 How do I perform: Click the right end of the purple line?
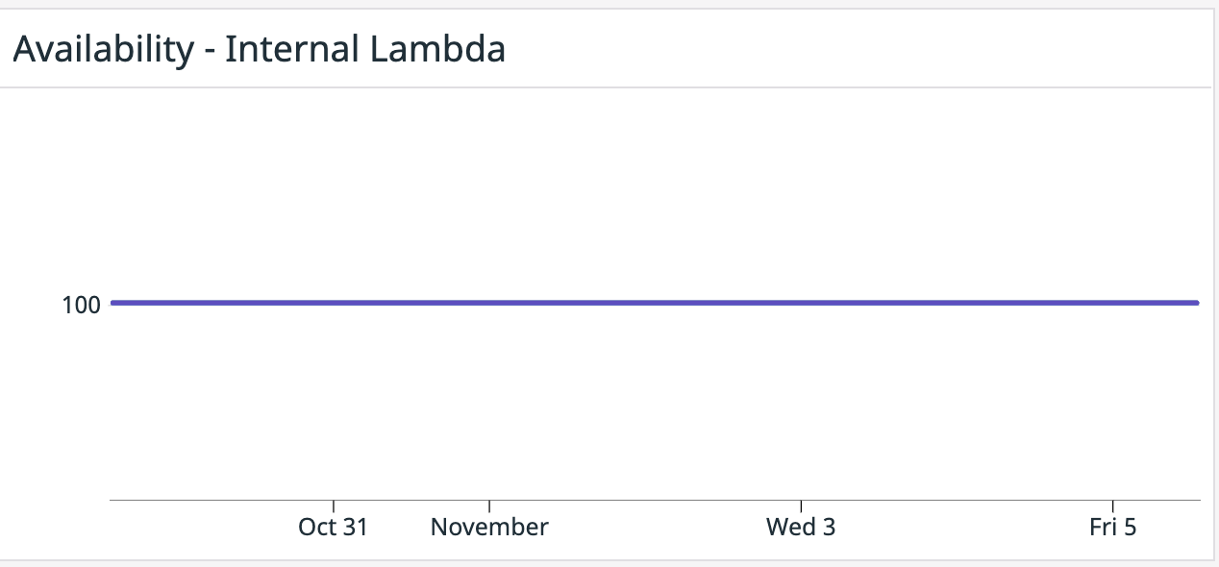1196,303
